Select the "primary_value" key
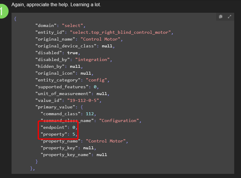The height and width of the screenshot is (178, 241). click(55, 107)
